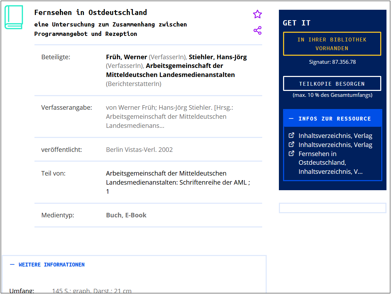Image resolution: width=391 pixels, height=294 pixels.
Task: Click the Medientyp field label
Action: click(x=57, y=215)
